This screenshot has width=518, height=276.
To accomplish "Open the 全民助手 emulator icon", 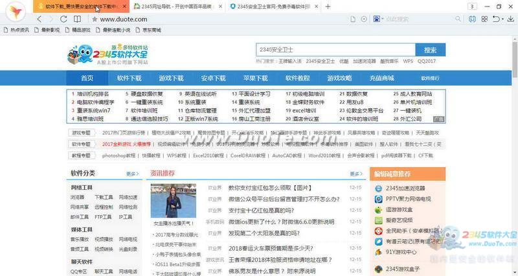I will point(379,231).
